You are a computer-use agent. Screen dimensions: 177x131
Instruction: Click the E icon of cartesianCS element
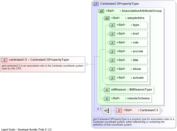[4, 60]
